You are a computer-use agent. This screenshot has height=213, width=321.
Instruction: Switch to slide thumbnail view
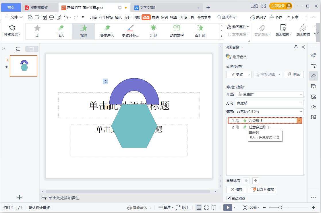(32, 49)
